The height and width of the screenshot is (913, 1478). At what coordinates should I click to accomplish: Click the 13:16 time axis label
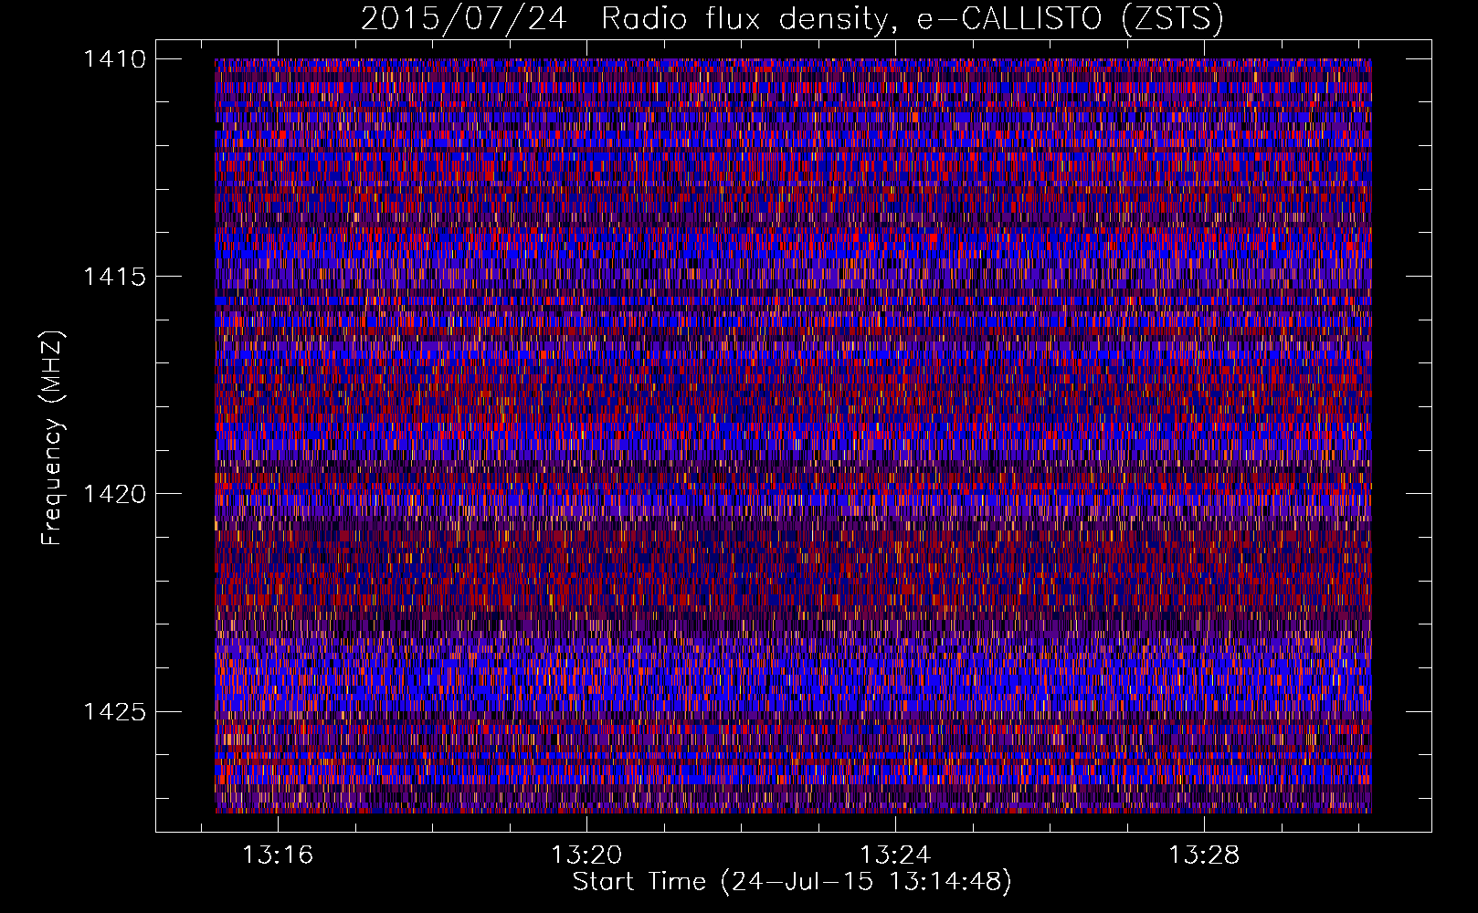[x=278, y=855]
